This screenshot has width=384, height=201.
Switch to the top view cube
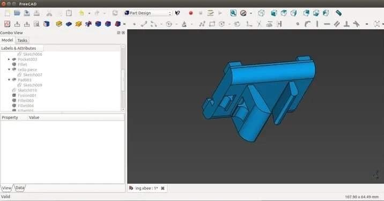pos(284,13)
